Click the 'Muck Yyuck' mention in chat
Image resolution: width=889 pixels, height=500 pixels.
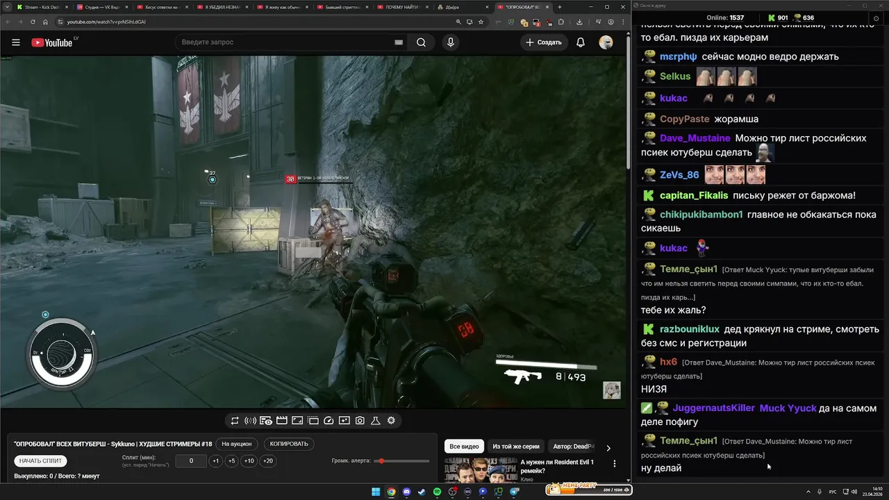click(788, 408)
